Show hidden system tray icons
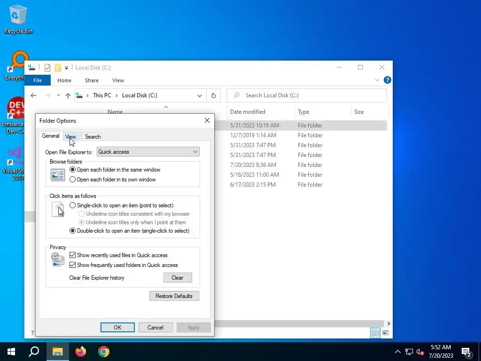Viewport: 481px width, 361px height. click(397, 352)
